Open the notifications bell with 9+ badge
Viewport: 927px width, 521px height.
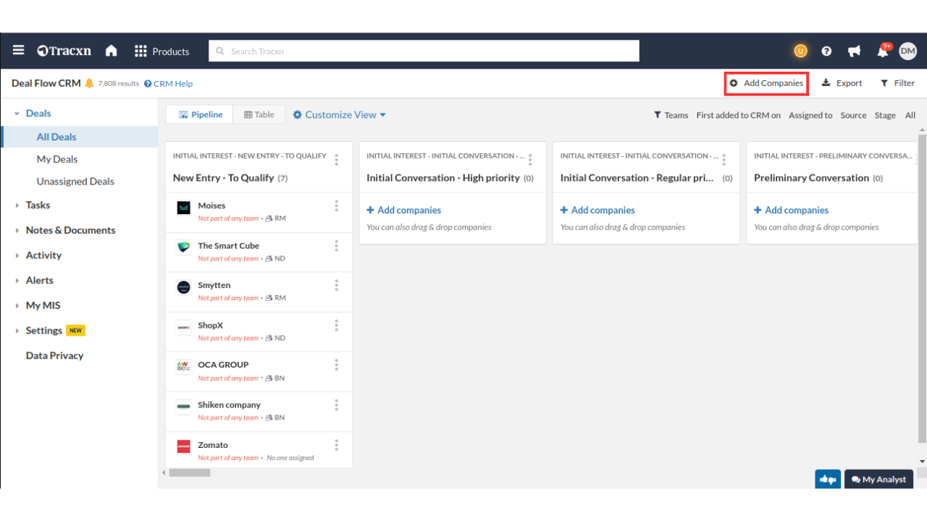[882, 51]
